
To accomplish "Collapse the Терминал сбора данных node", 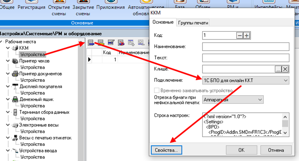I will pos(8,112).
